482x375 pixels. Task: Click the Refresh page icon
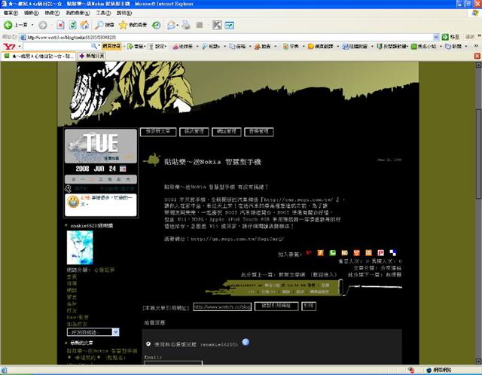72,25
